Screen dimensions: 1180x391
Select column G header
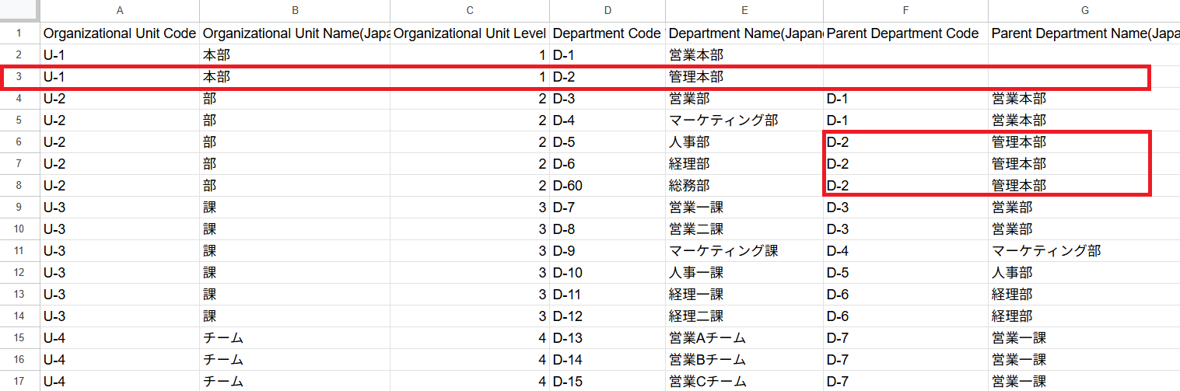coord(1084,10)
